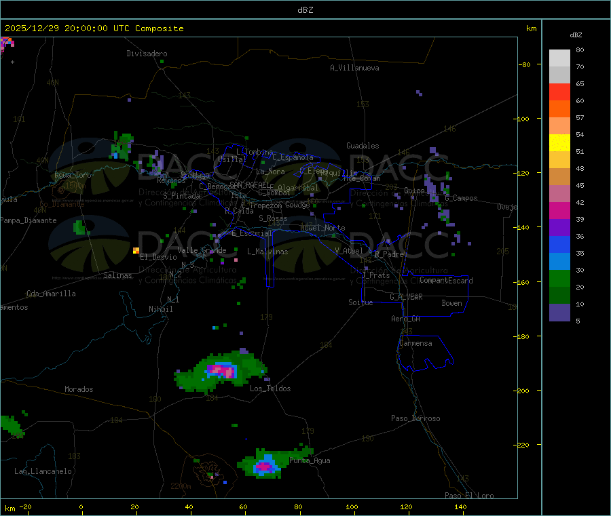This screenshot has width=611, height=516.
Task: Click the Pampa_Diamante map label
Action: (29, 220)
